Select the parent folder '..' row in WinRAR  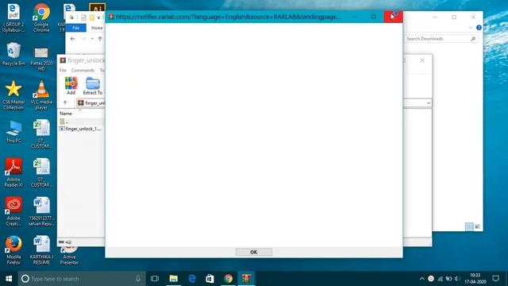pos(81,122)
